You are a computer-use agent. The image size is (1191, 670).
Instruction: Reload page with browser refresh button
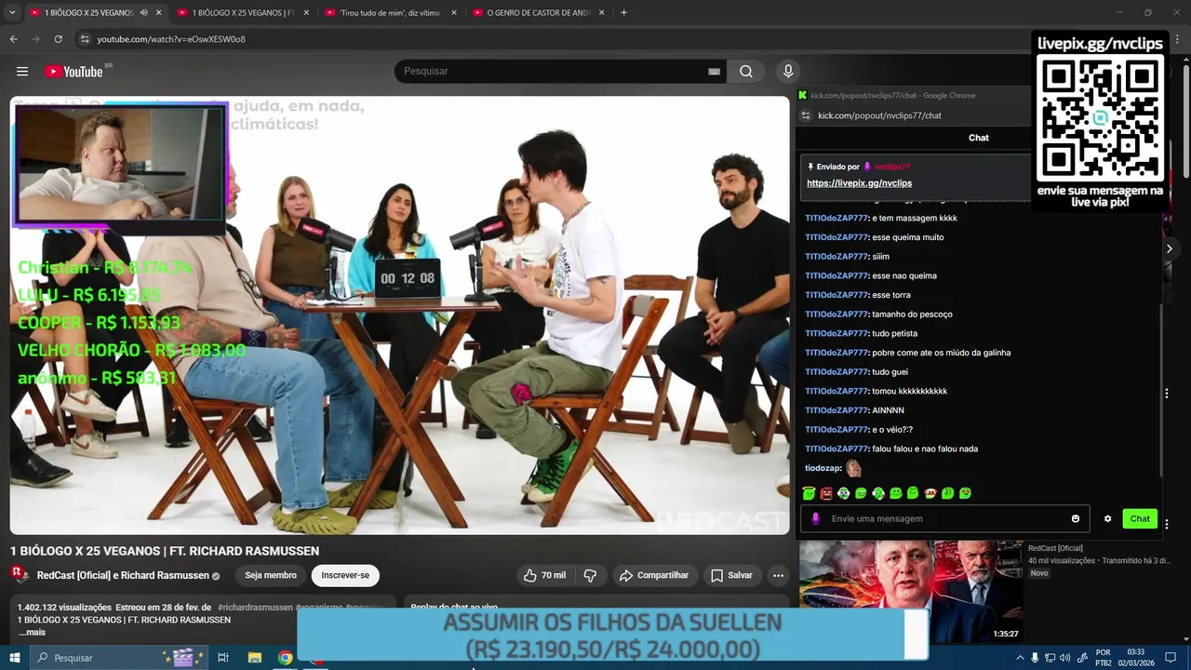click(58, 39)
